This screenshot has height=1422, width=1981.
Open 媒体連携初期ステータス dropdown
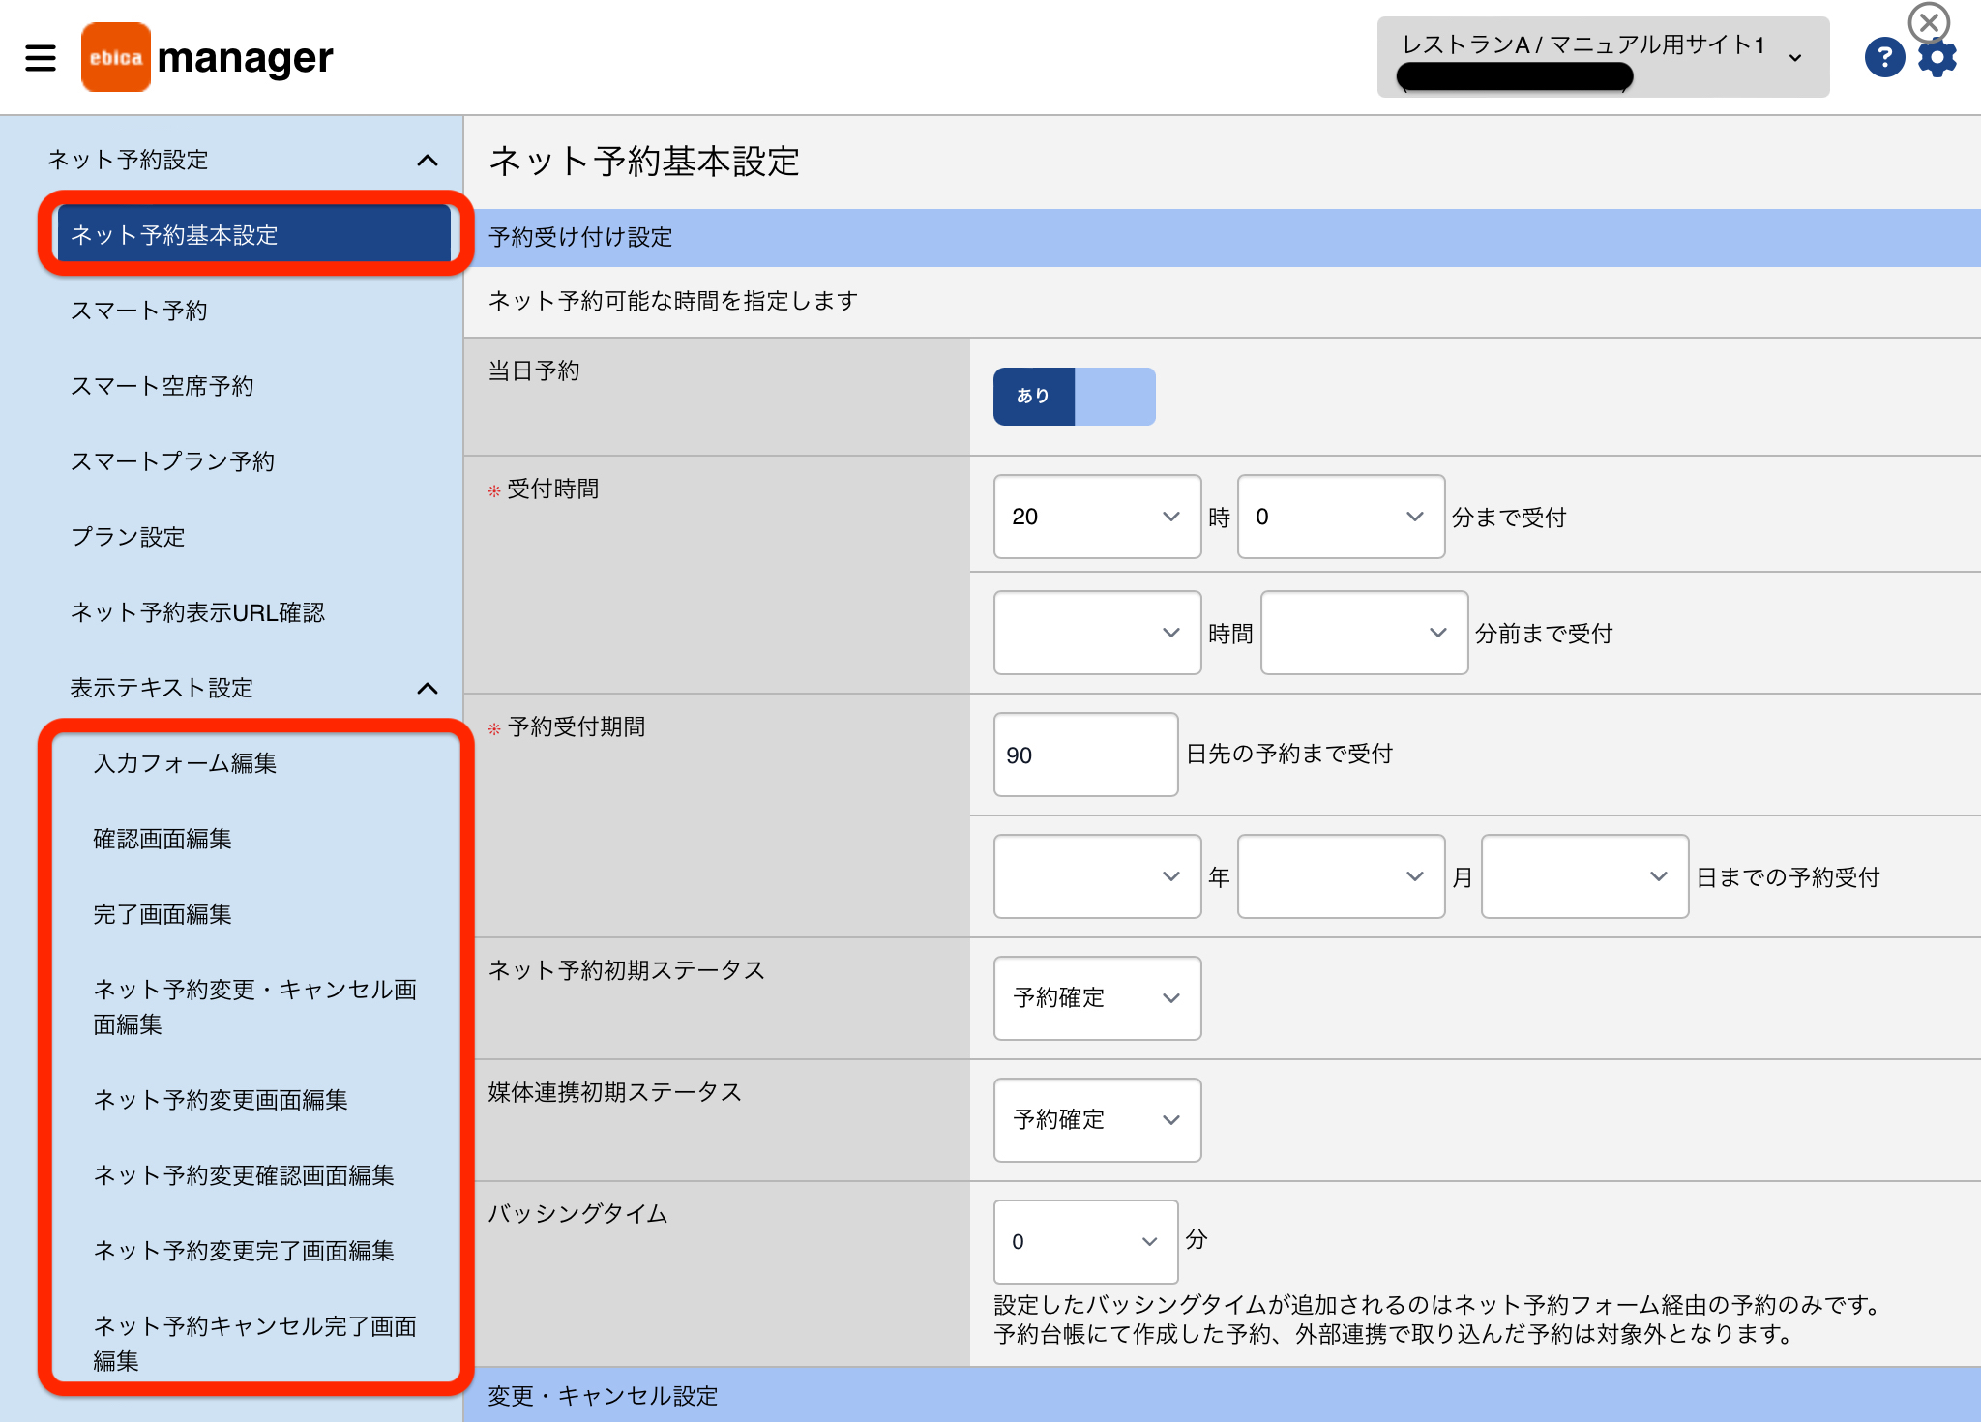[x=1097, y=1120]
